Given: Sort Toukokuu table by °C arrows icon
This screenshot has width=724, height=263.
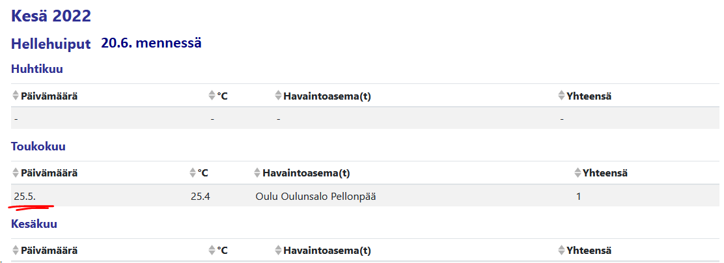Looking at the screenshot, I should pos(192,173).
